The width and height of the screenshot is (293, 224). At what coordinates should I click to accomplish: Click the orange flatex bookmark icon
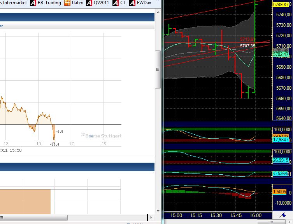[67, 3]
